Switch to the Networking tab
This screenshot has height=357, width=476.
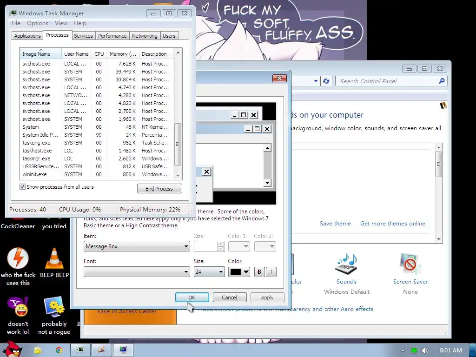tap(145, 35)
